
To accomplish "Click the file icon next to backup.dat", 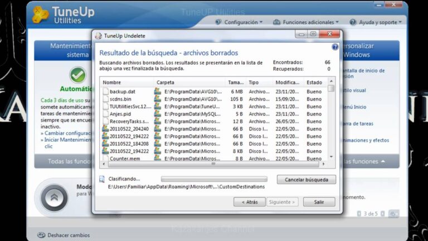I will click(x=105, y=91).
